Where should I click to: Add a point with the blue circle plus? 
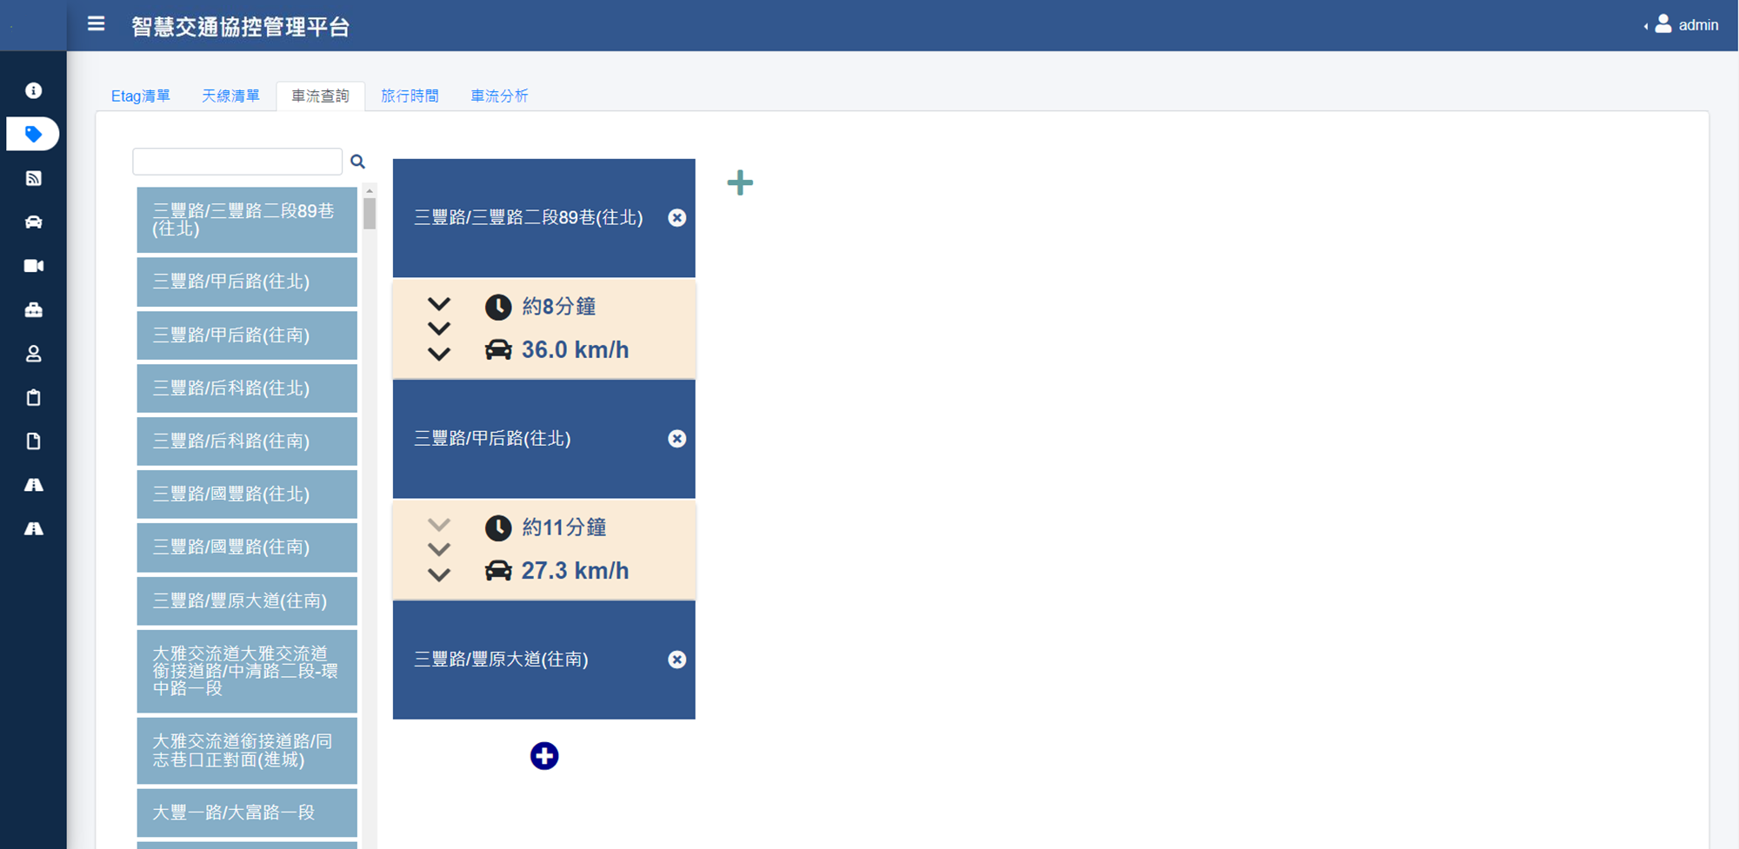[x=544, y=756]
